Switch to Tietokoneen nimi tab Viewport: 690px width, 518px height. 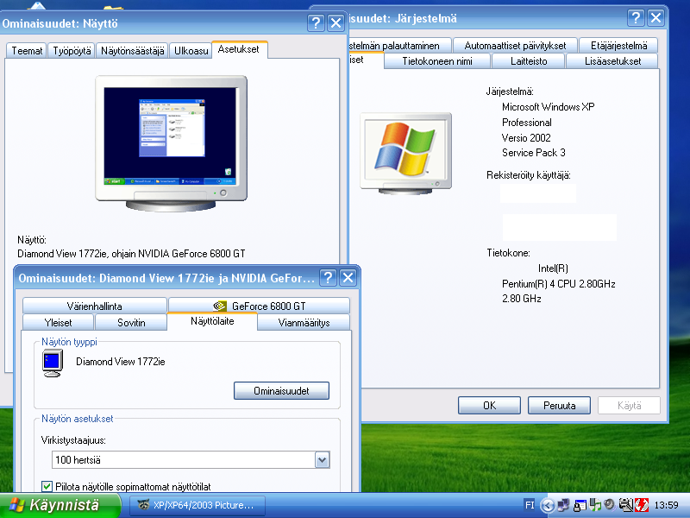(437, 61)
